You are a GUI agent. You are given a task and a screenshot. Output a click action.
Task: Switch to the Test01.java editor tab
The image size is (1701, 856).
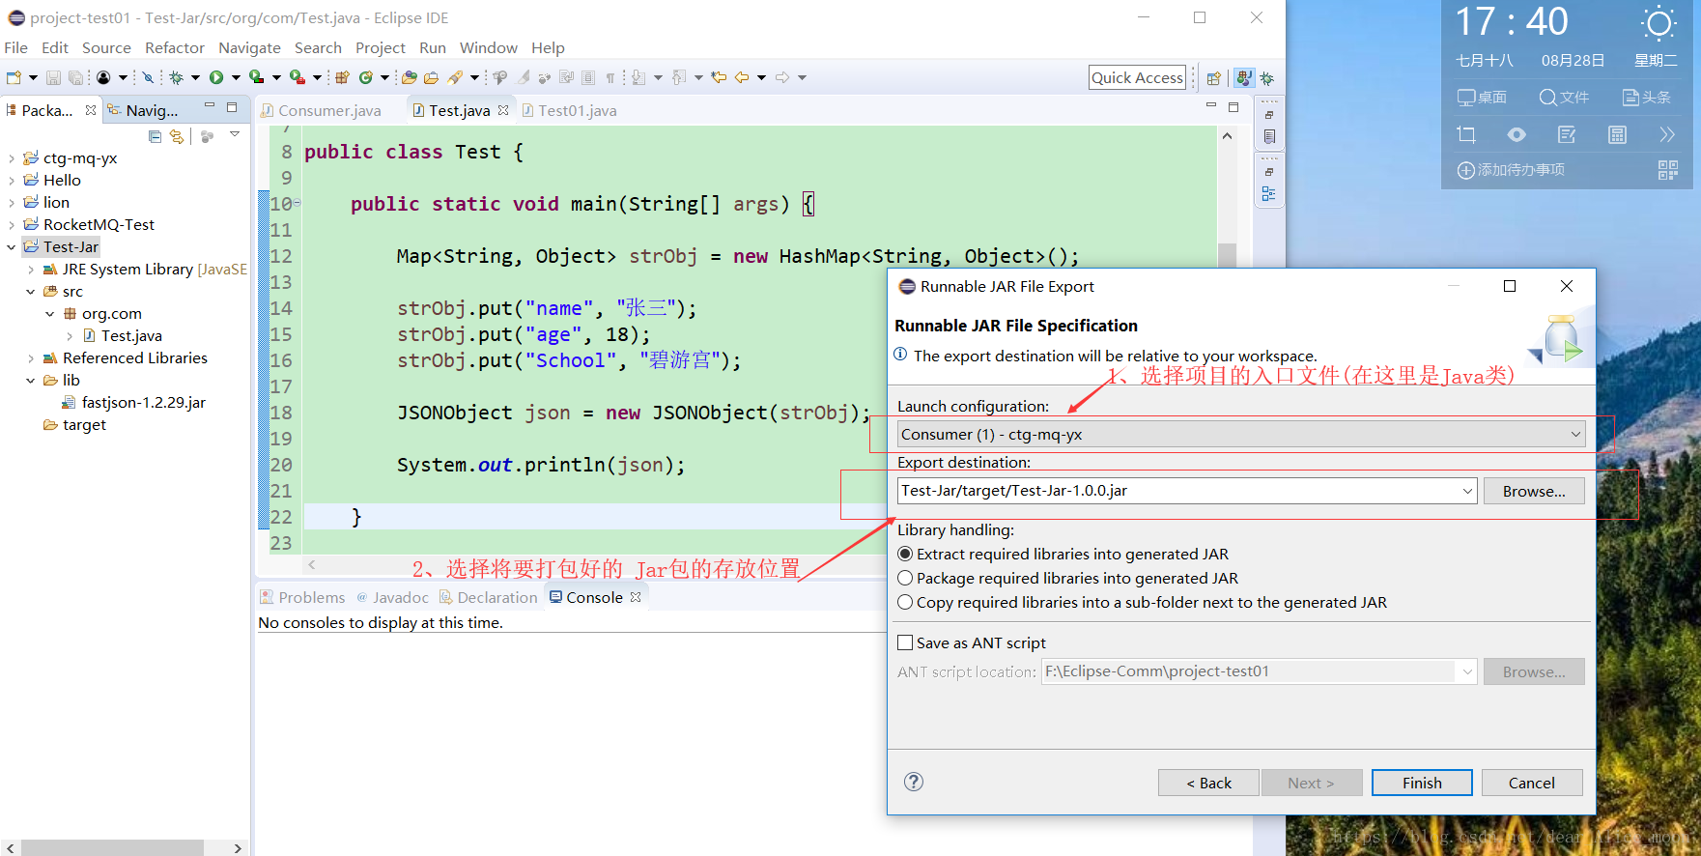(x=569, y=110)
